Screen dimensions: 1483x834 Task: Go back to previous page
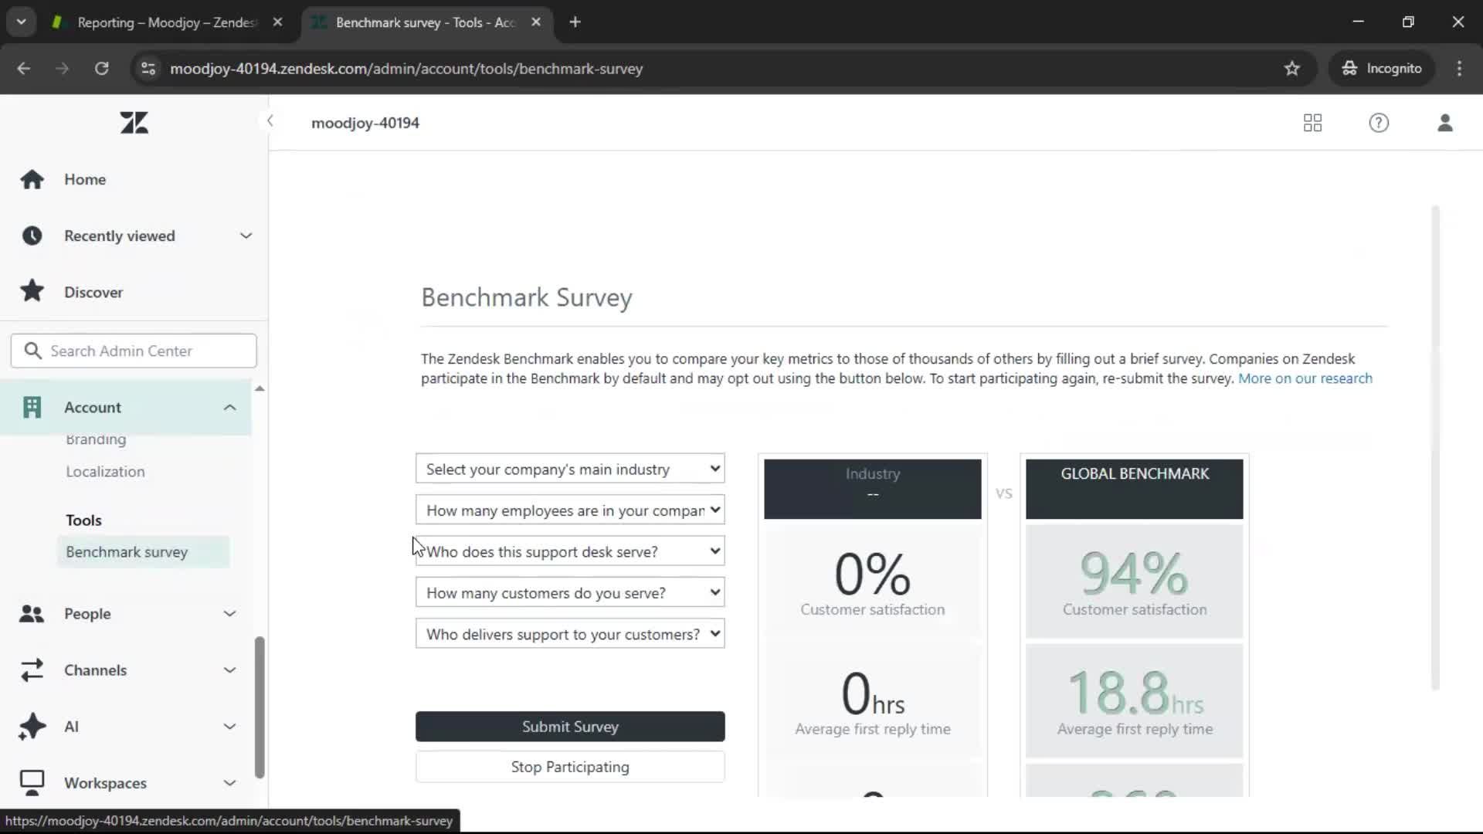24,69
